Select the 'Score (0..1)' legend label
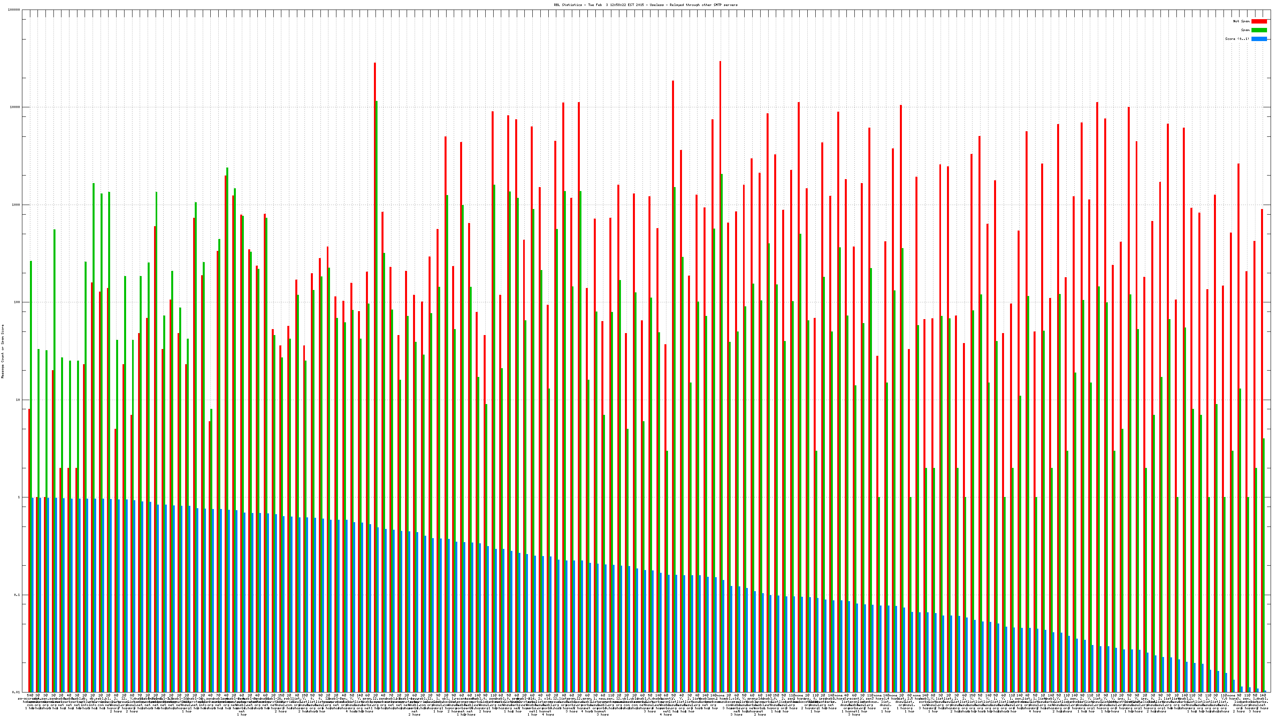This screenshot has height=718, width=1277. tap(1237, 39)
